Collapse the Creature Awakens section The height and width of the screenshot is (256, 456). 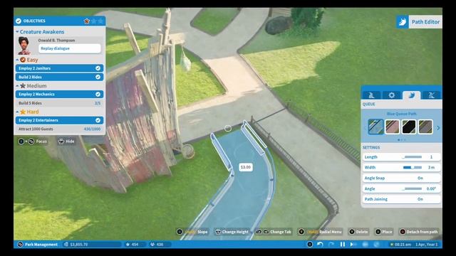coord(17,31)
